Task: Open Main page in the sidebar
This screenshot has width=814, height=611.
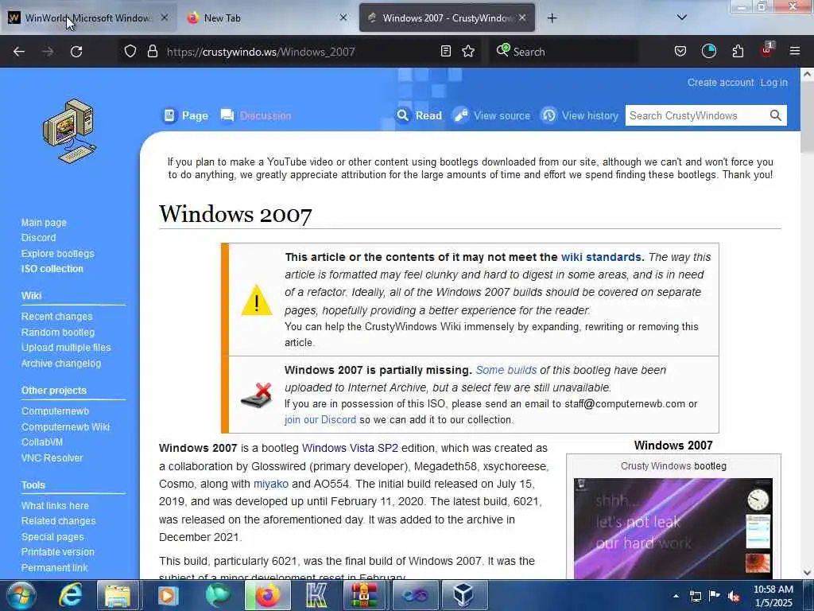Action: (44, 223)
